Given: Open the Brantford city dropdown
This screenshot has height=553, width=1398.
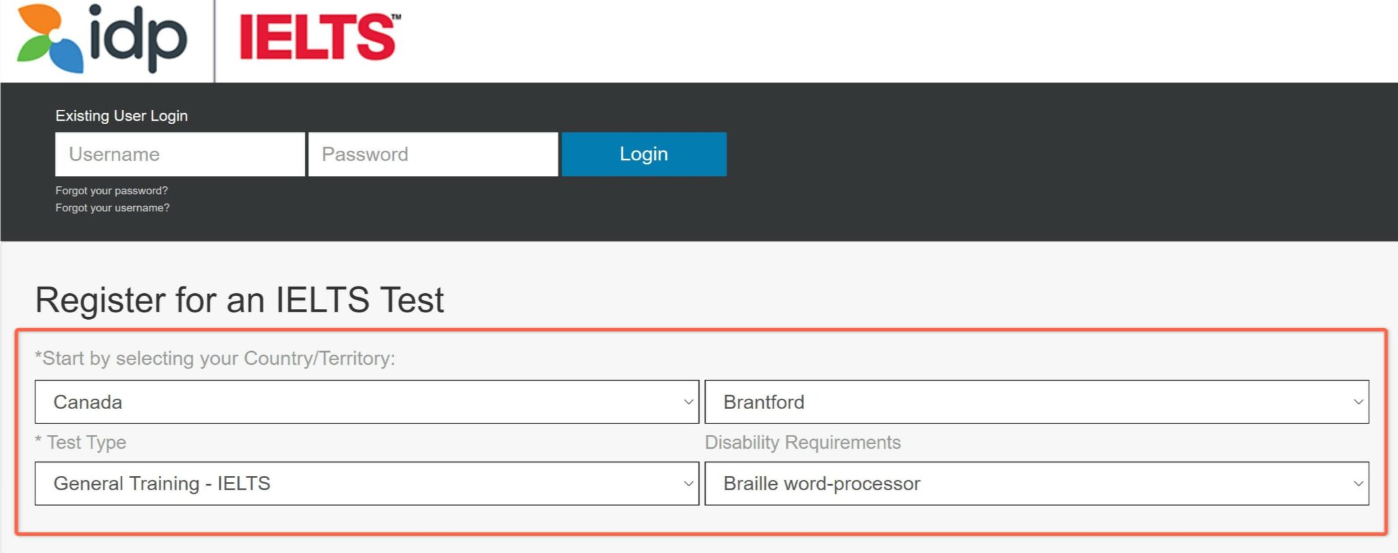Looking at the screenshot, I should coord(1036,402).
